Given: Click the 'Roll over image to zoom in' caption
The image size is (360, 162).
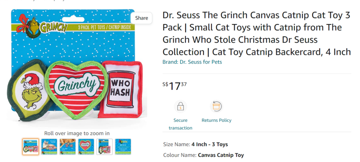Looking at the screenshot, I should (x=77, y=133).
